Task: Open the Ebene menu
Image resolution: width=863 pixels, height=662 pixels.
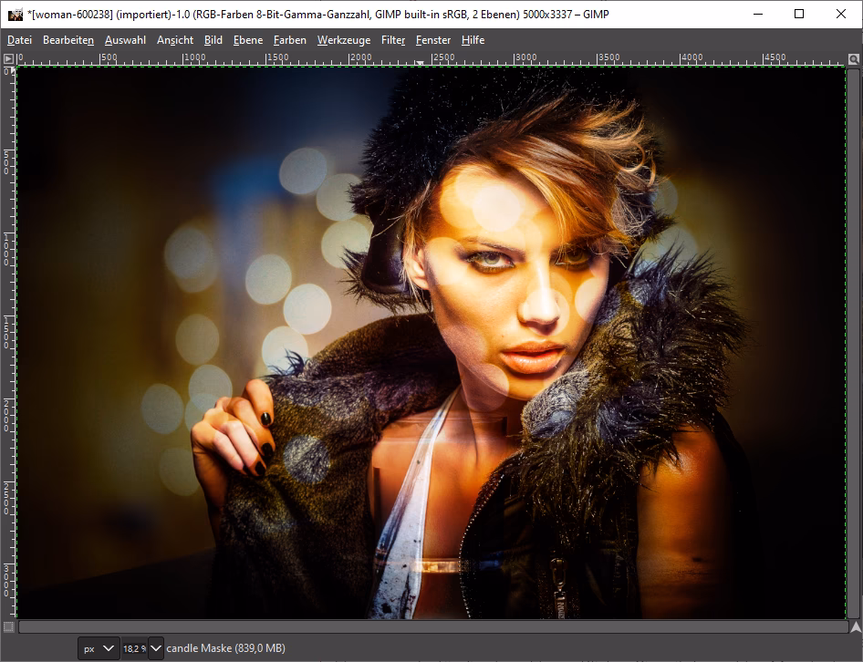Action: (x=247, y=39)
